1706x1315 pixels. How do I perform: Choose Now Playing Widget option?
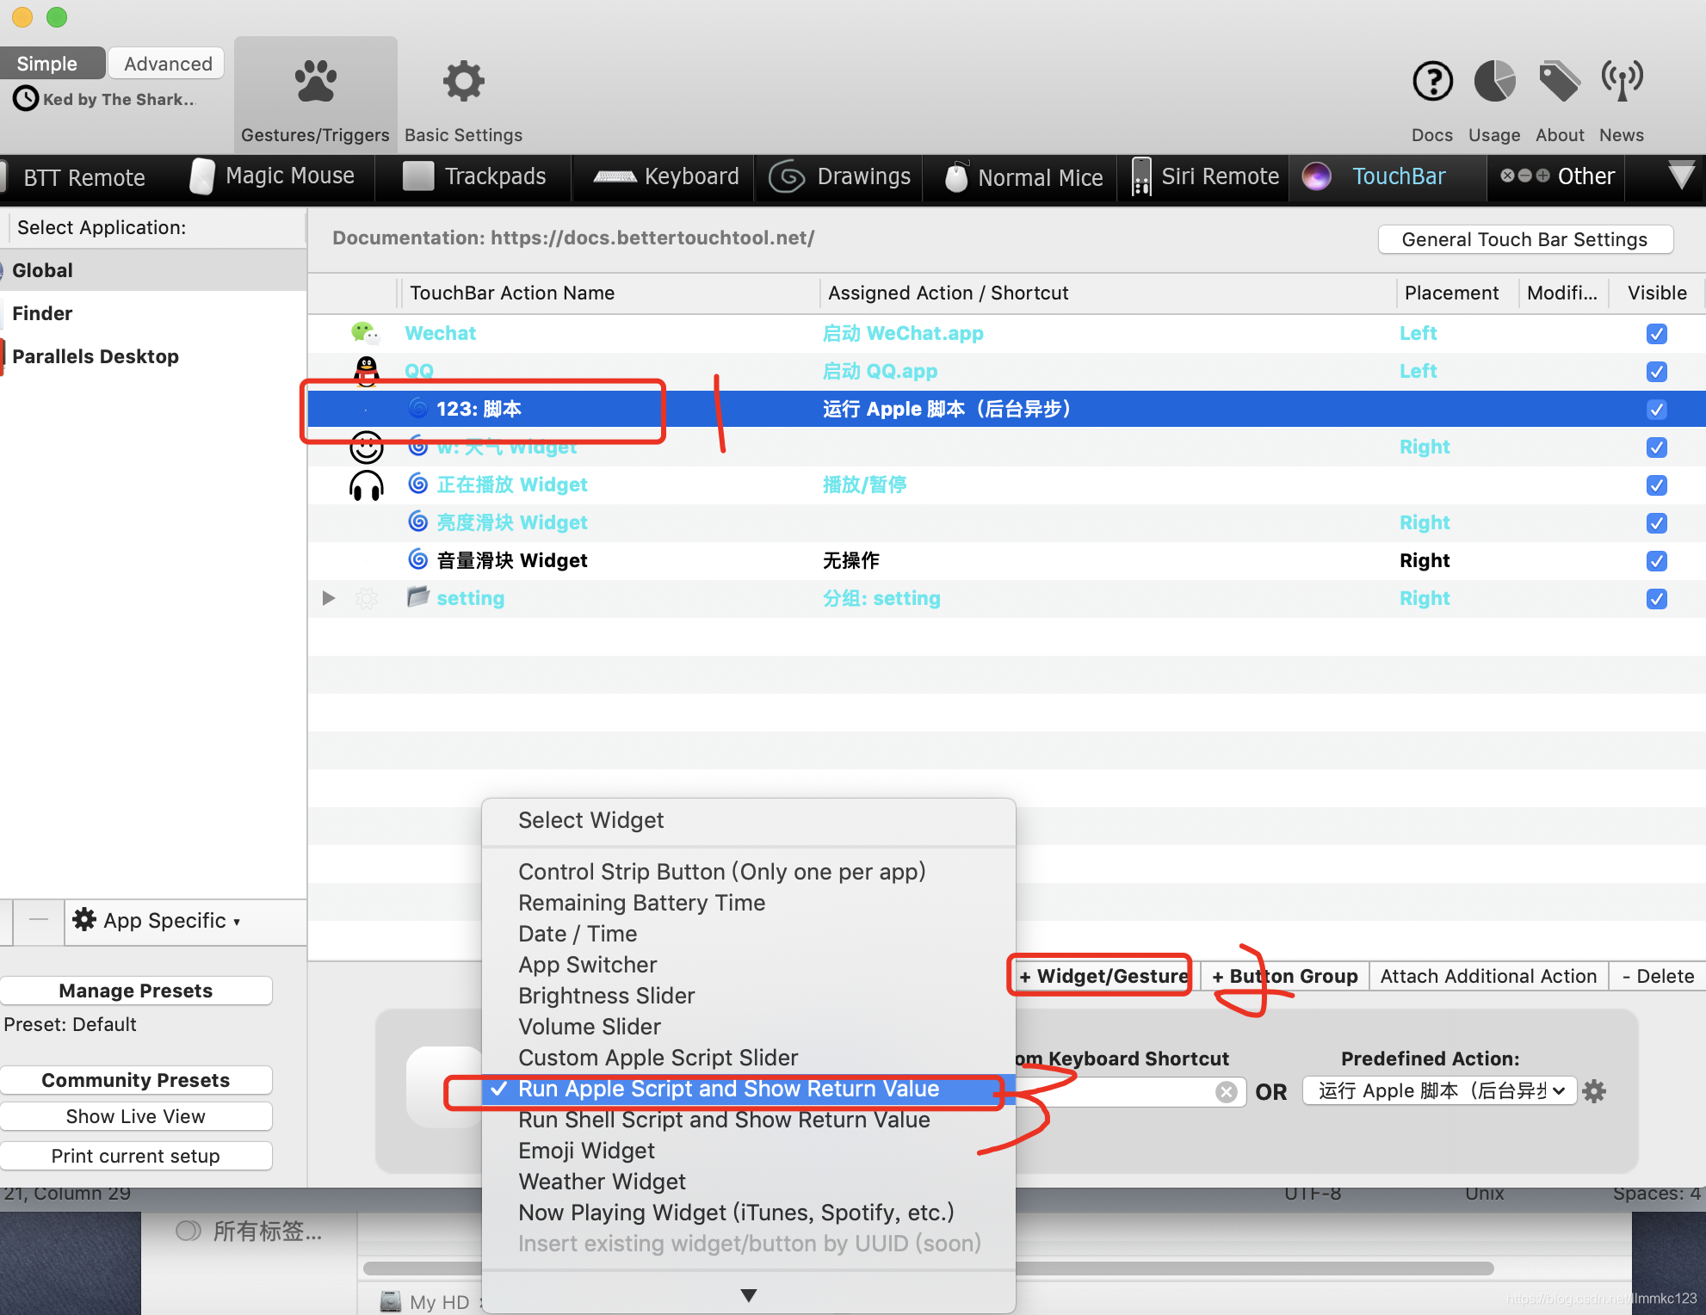736,1213
